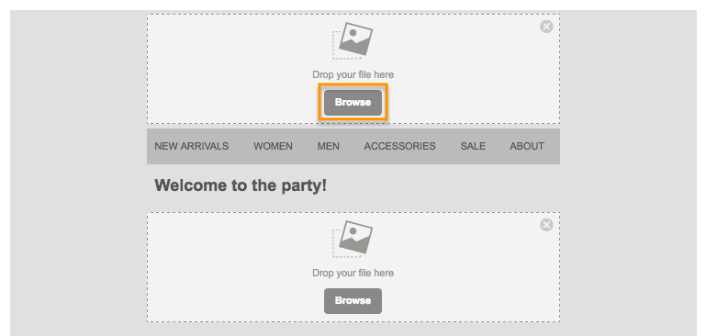
Task: Remove the lower image block with its X icon
Action: (x=546, y=225)
